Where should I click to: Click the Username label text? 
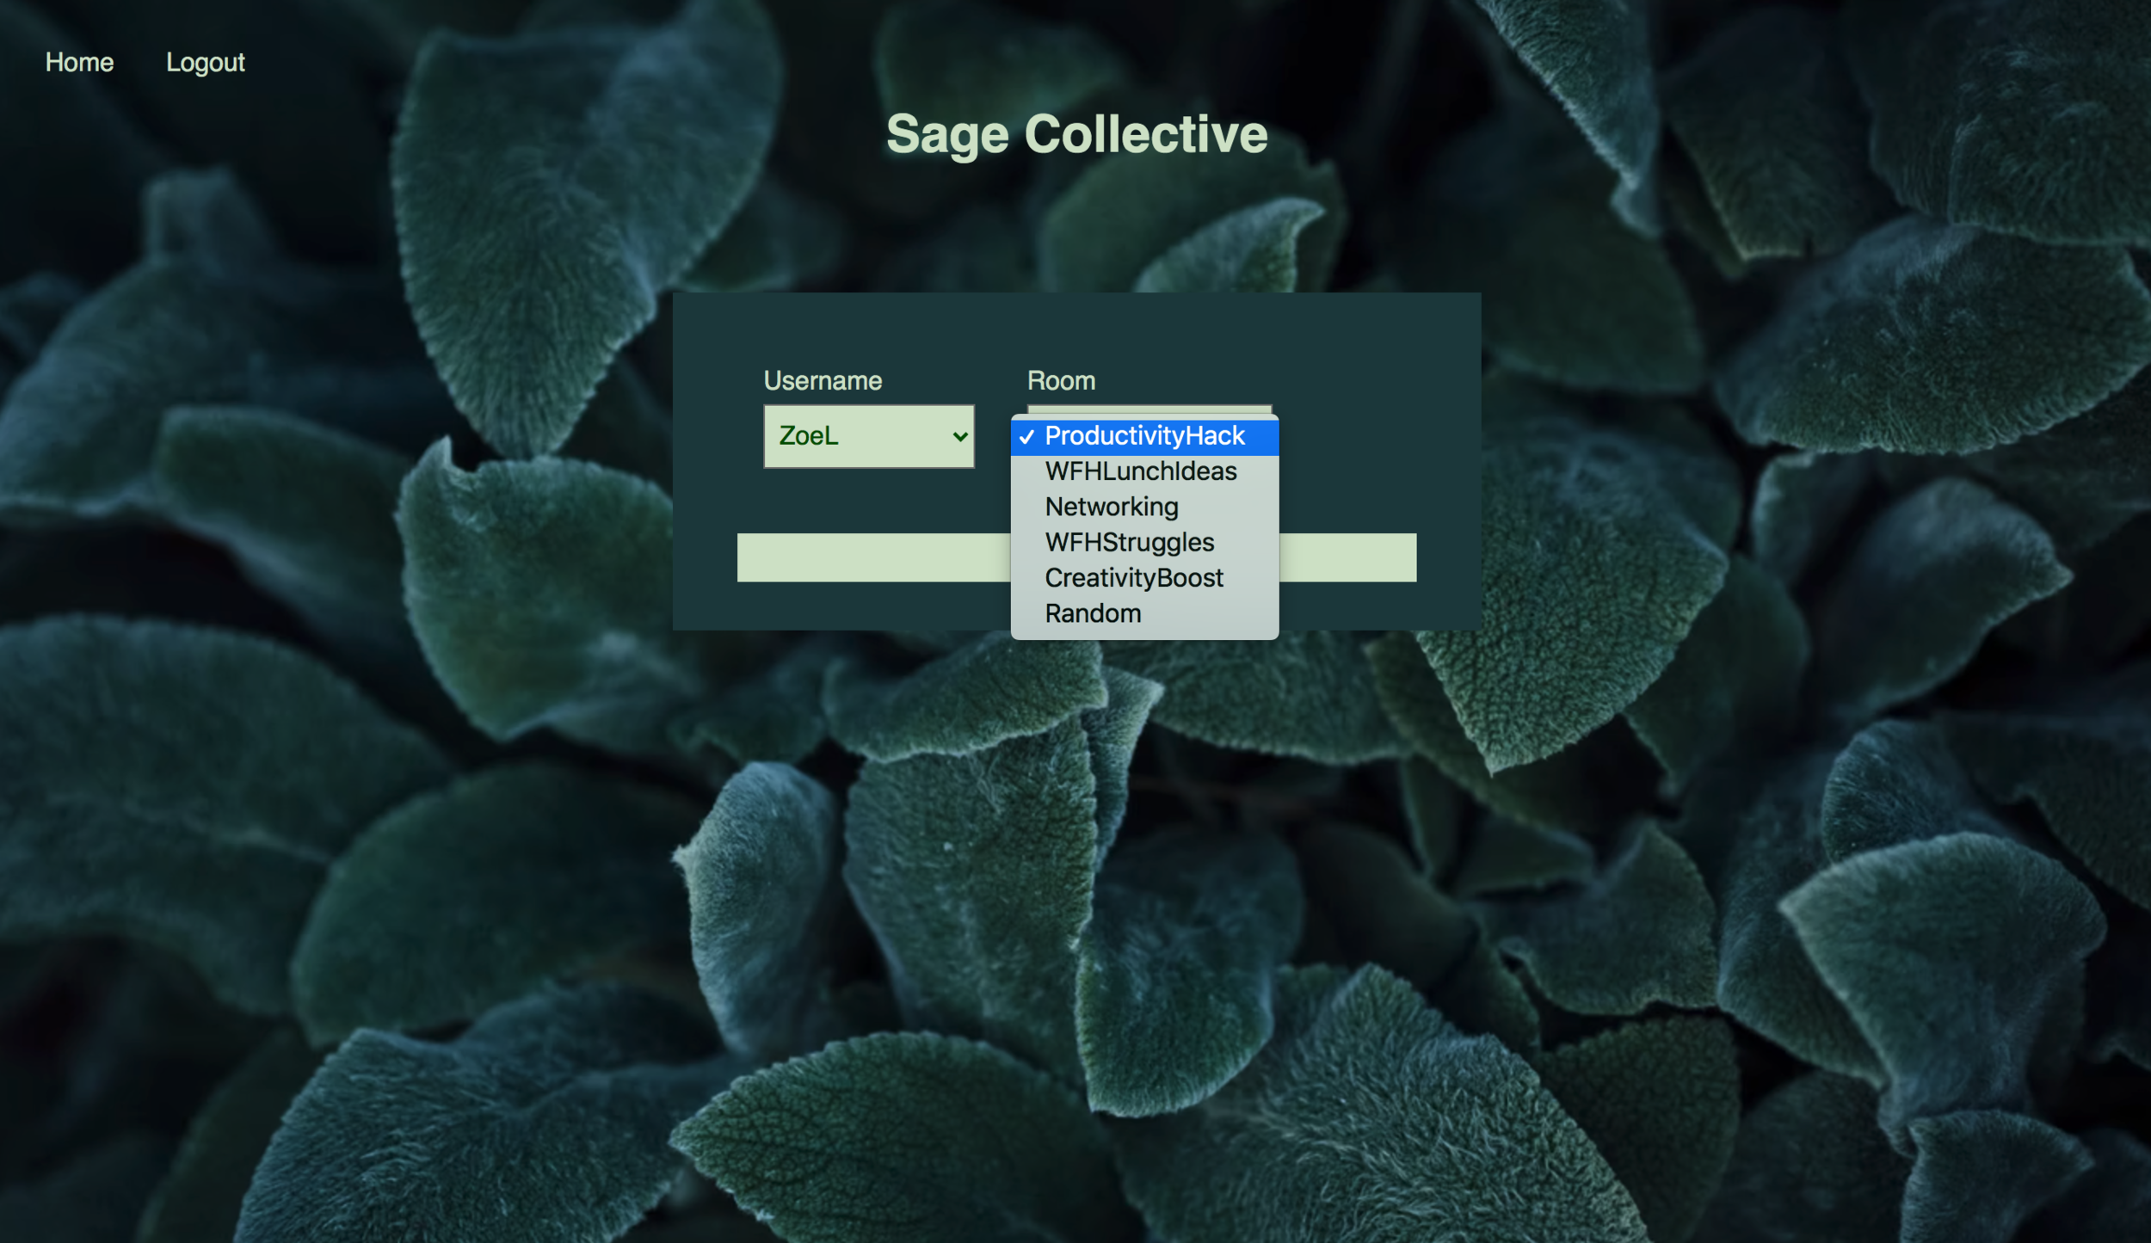(x=823, y=381)
